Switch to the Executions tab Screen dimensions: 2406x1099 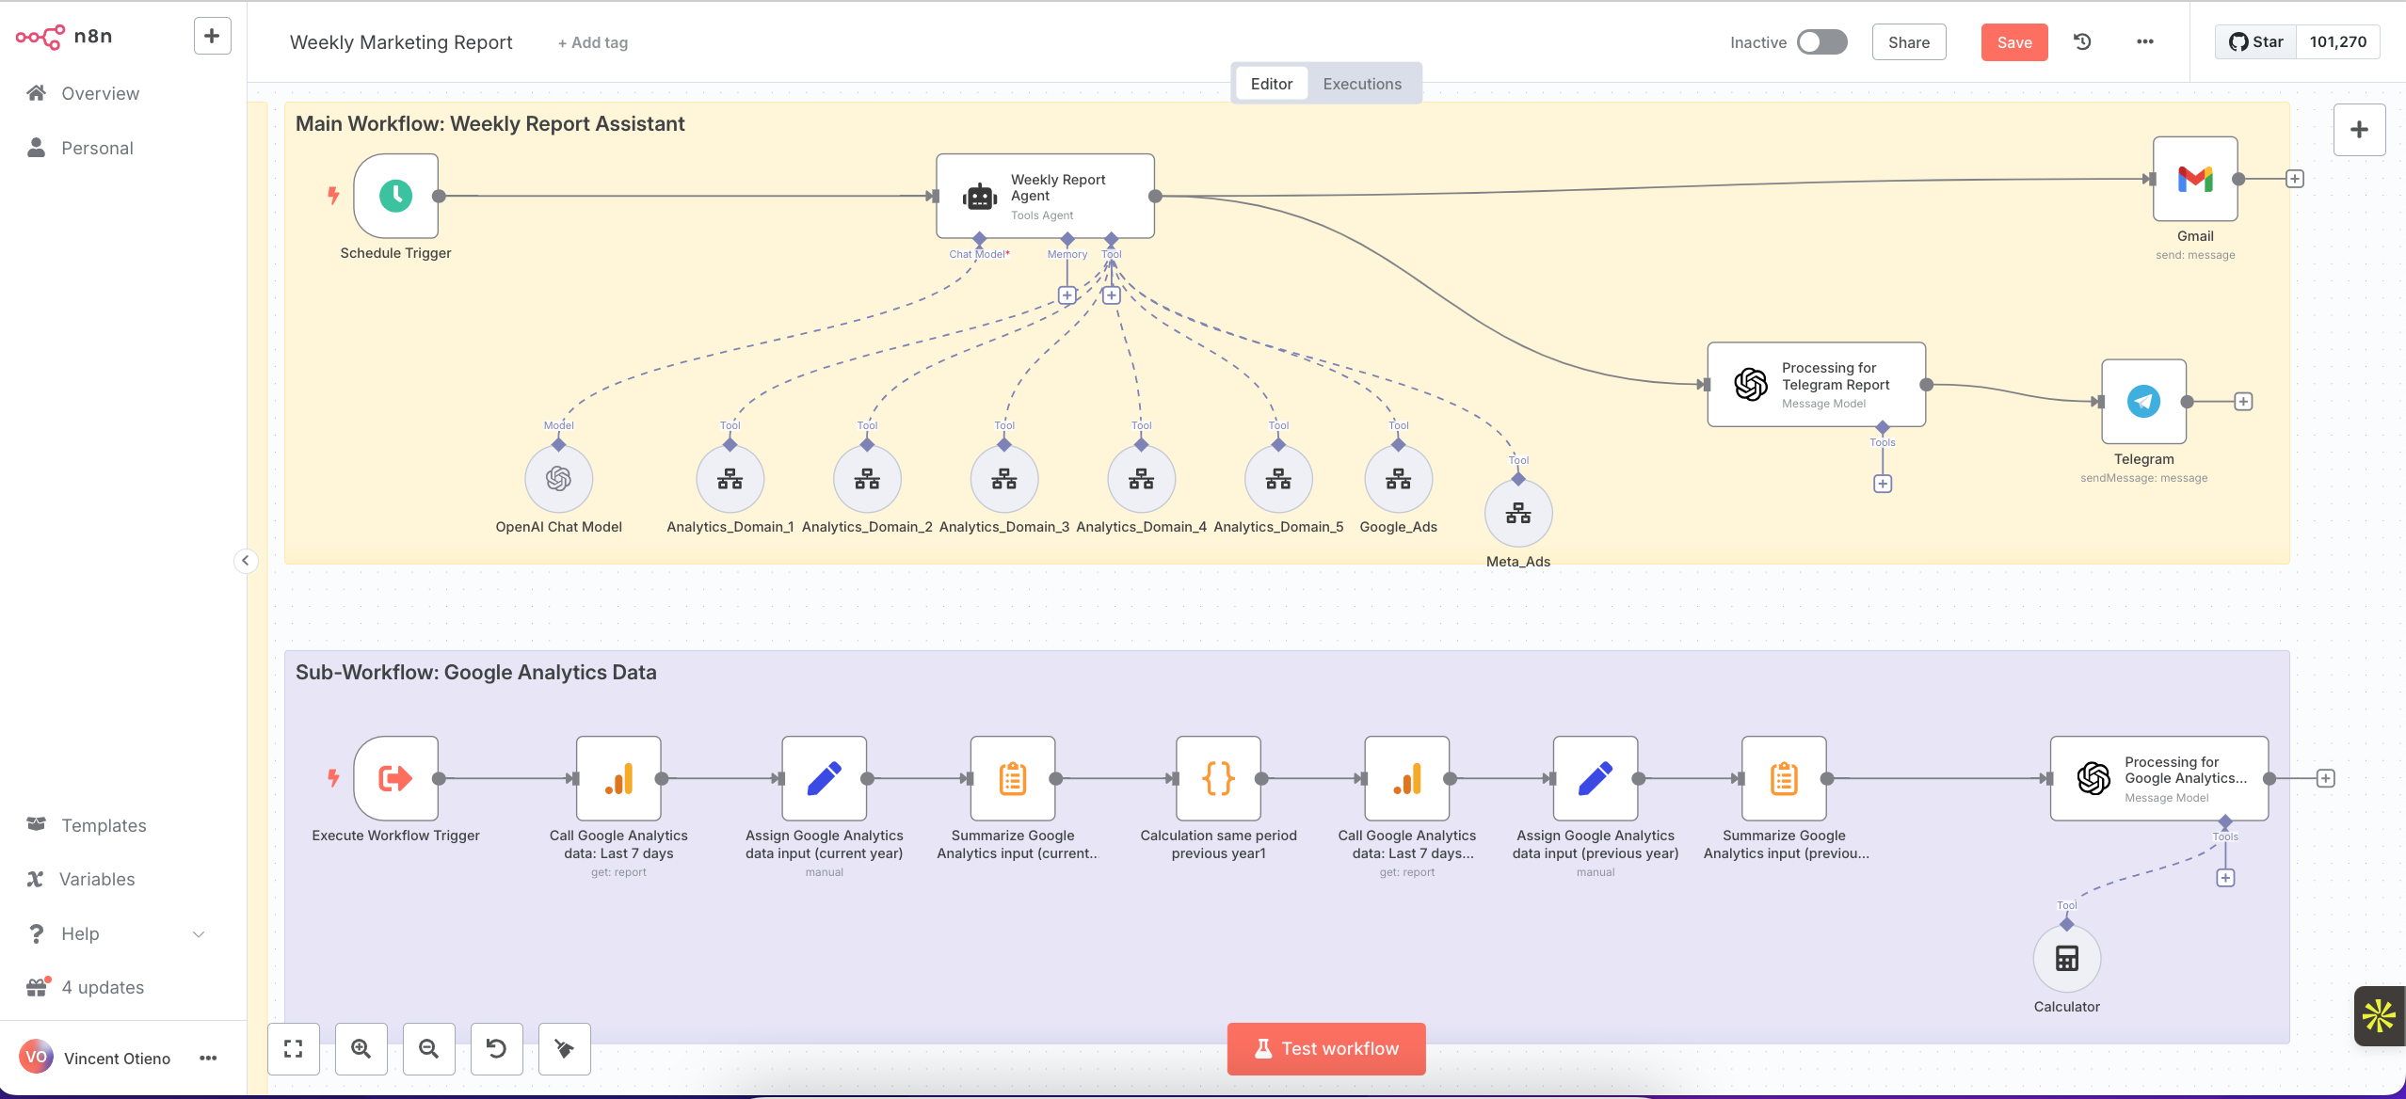point(1362,83)
